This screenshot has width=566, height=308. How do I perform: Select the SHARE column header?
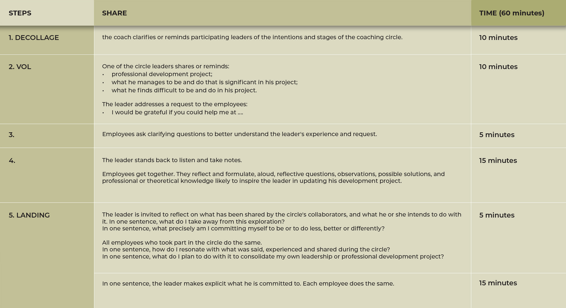point(114,13)
